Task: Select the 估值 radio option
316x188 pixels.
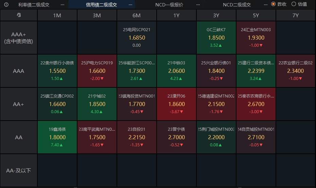Action: (x=294, y=4)
